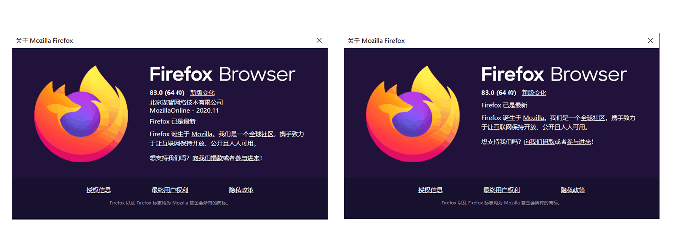Open 新版变化 link in the MozillaOnline dialog
The height and width of the screenshot is (252, 674).
[x=202, y=93]
